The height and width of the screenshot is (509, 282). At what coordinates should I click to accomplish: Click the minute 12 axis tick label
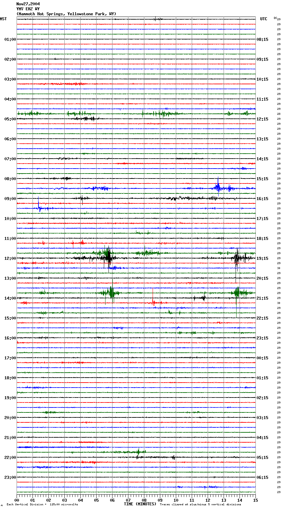(208, 500)
